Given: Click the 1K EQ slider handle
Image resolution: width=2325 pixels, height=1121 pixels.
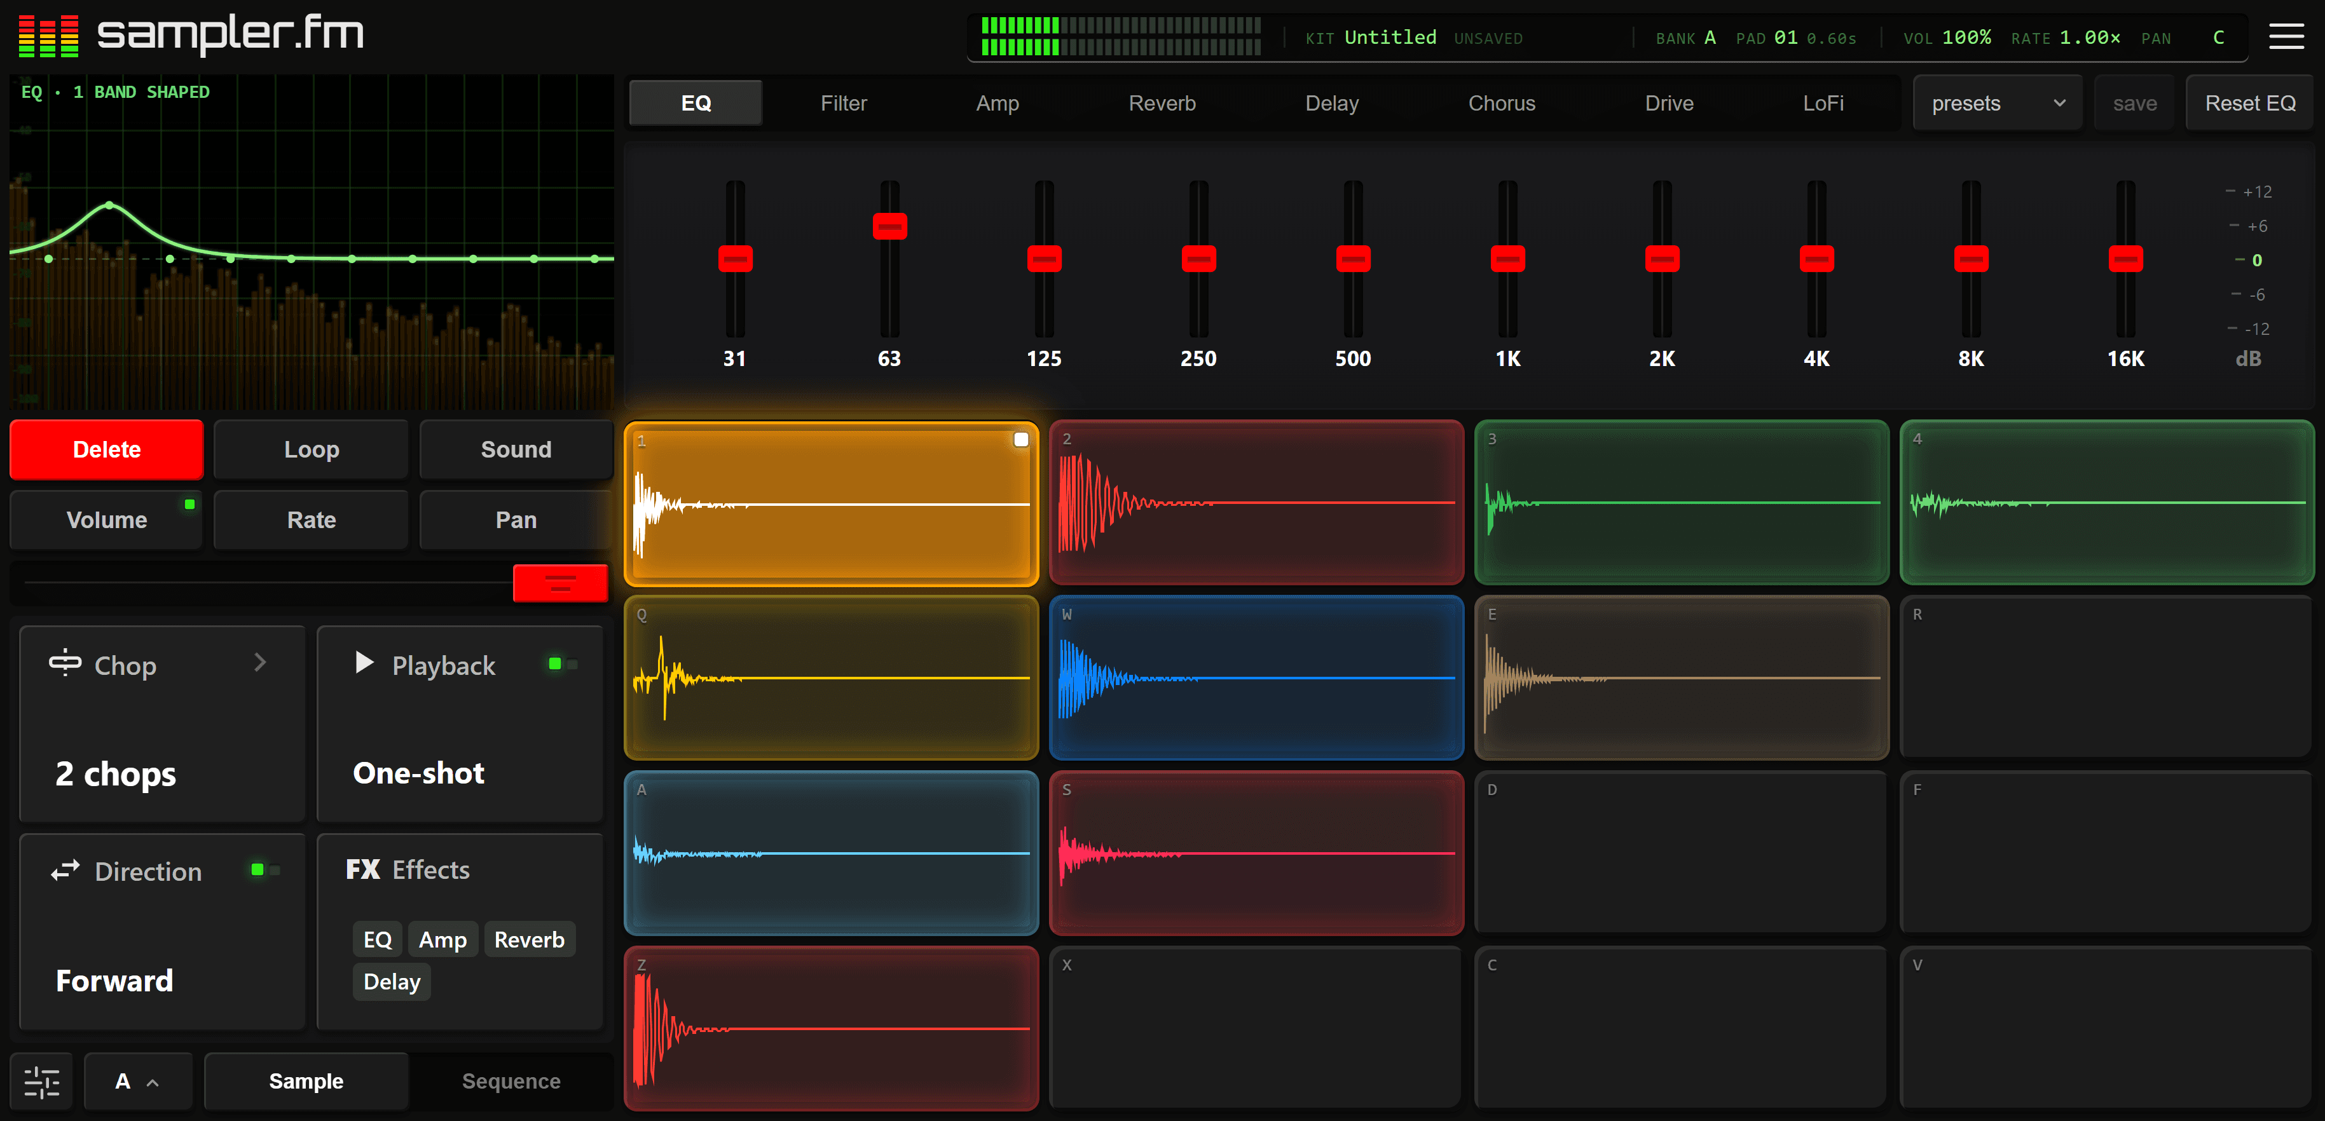Looking at the screenshot, I should [1507, 259].
